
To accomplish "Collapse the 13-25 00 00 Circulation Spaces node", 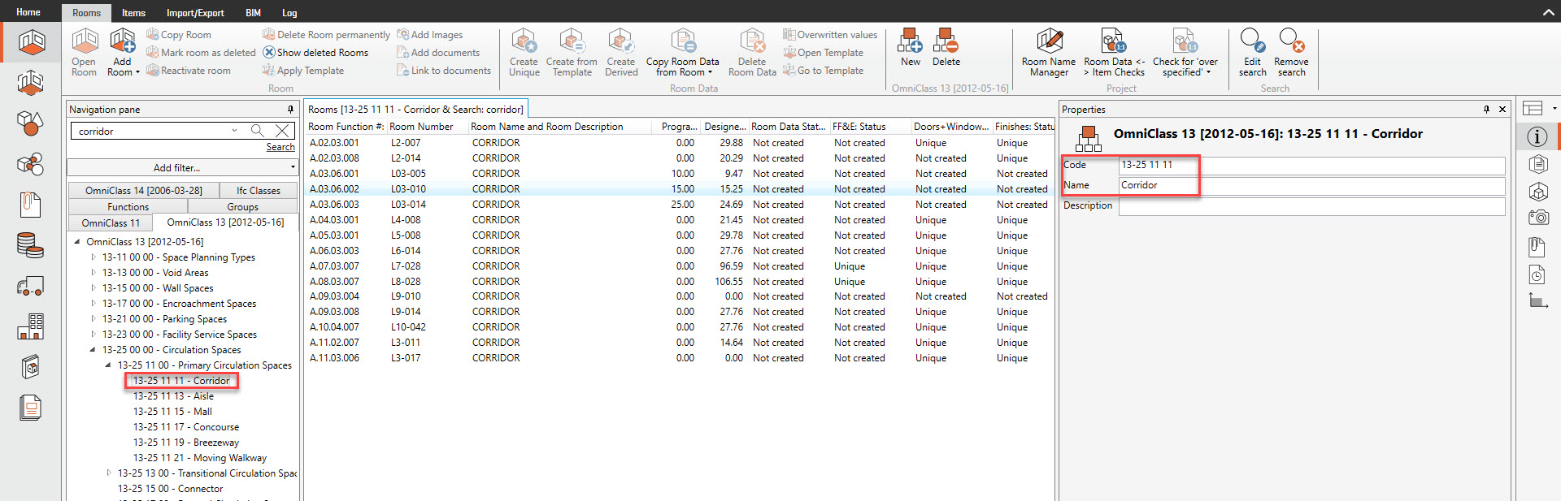I will click(93, 350).
